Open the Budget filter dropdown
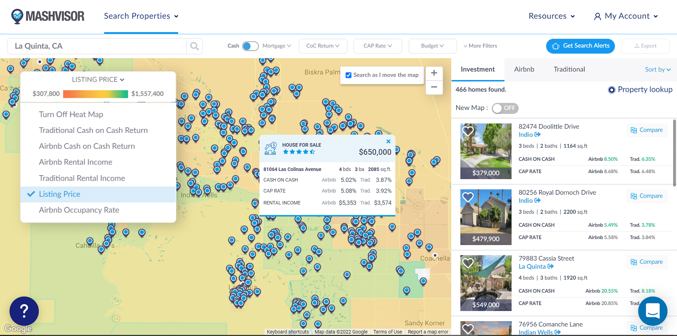Screen dimensions: 677x336 click(432, 46)
